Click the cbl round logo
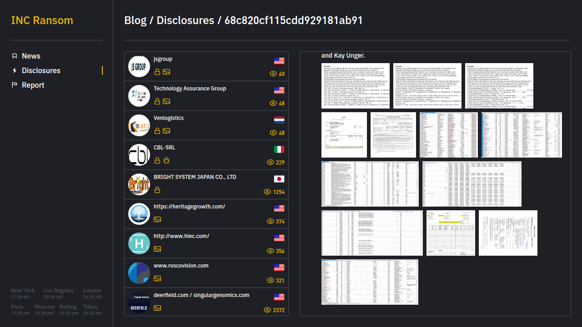The height and width of the screenshot is (327, 582). click(x=139, y=155)
